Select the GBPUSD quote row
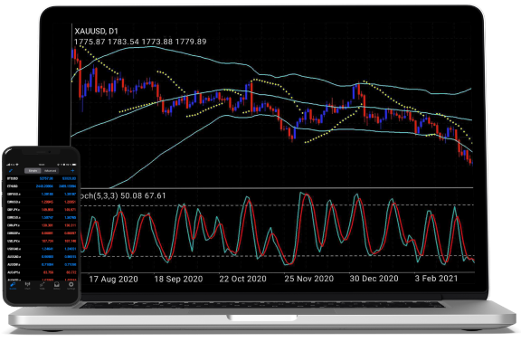Viewport: 521px width, 342px height. [x=42, y=195]
